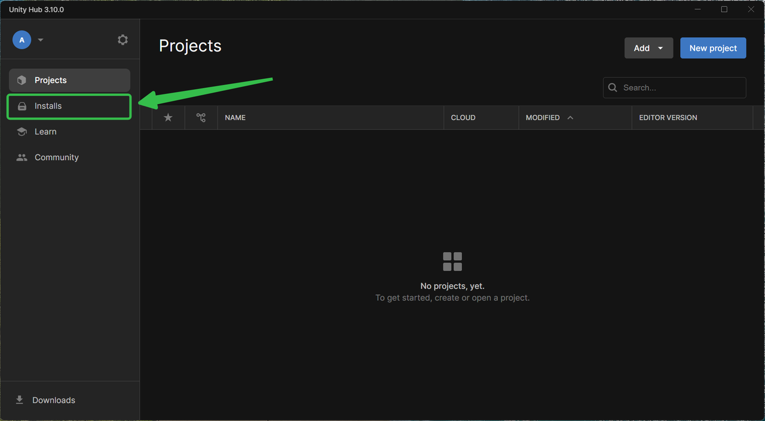Screen dimensions: 765x421
Task: Create a New project
Action: coord(712,48)
